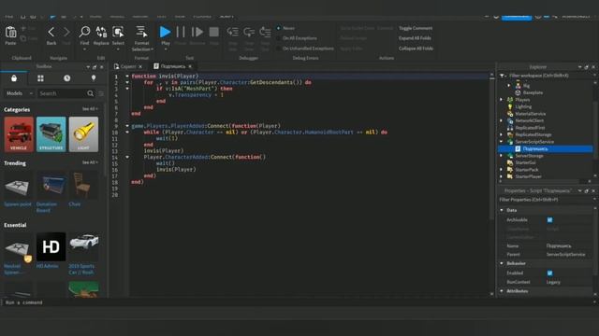Collapse the Behavior properties section
Screen dimensions: 599x336
(x=502, y=263)
